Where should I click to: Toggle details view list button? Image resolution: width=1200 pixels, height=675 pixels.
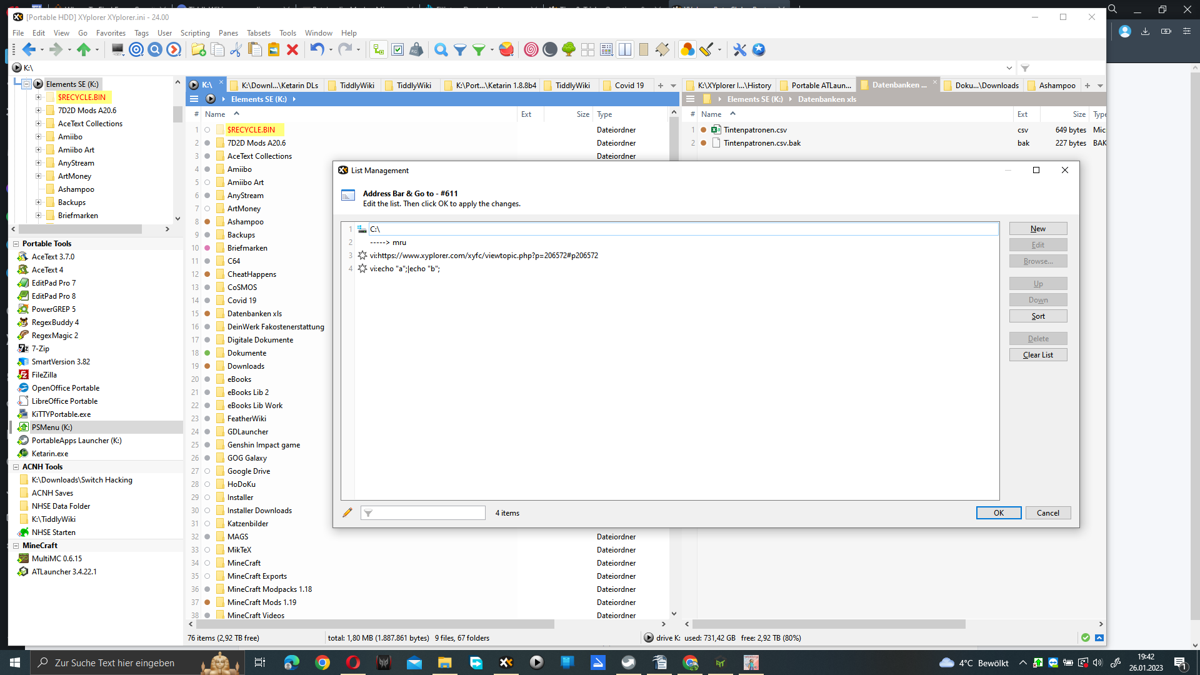tap(606, 50)
